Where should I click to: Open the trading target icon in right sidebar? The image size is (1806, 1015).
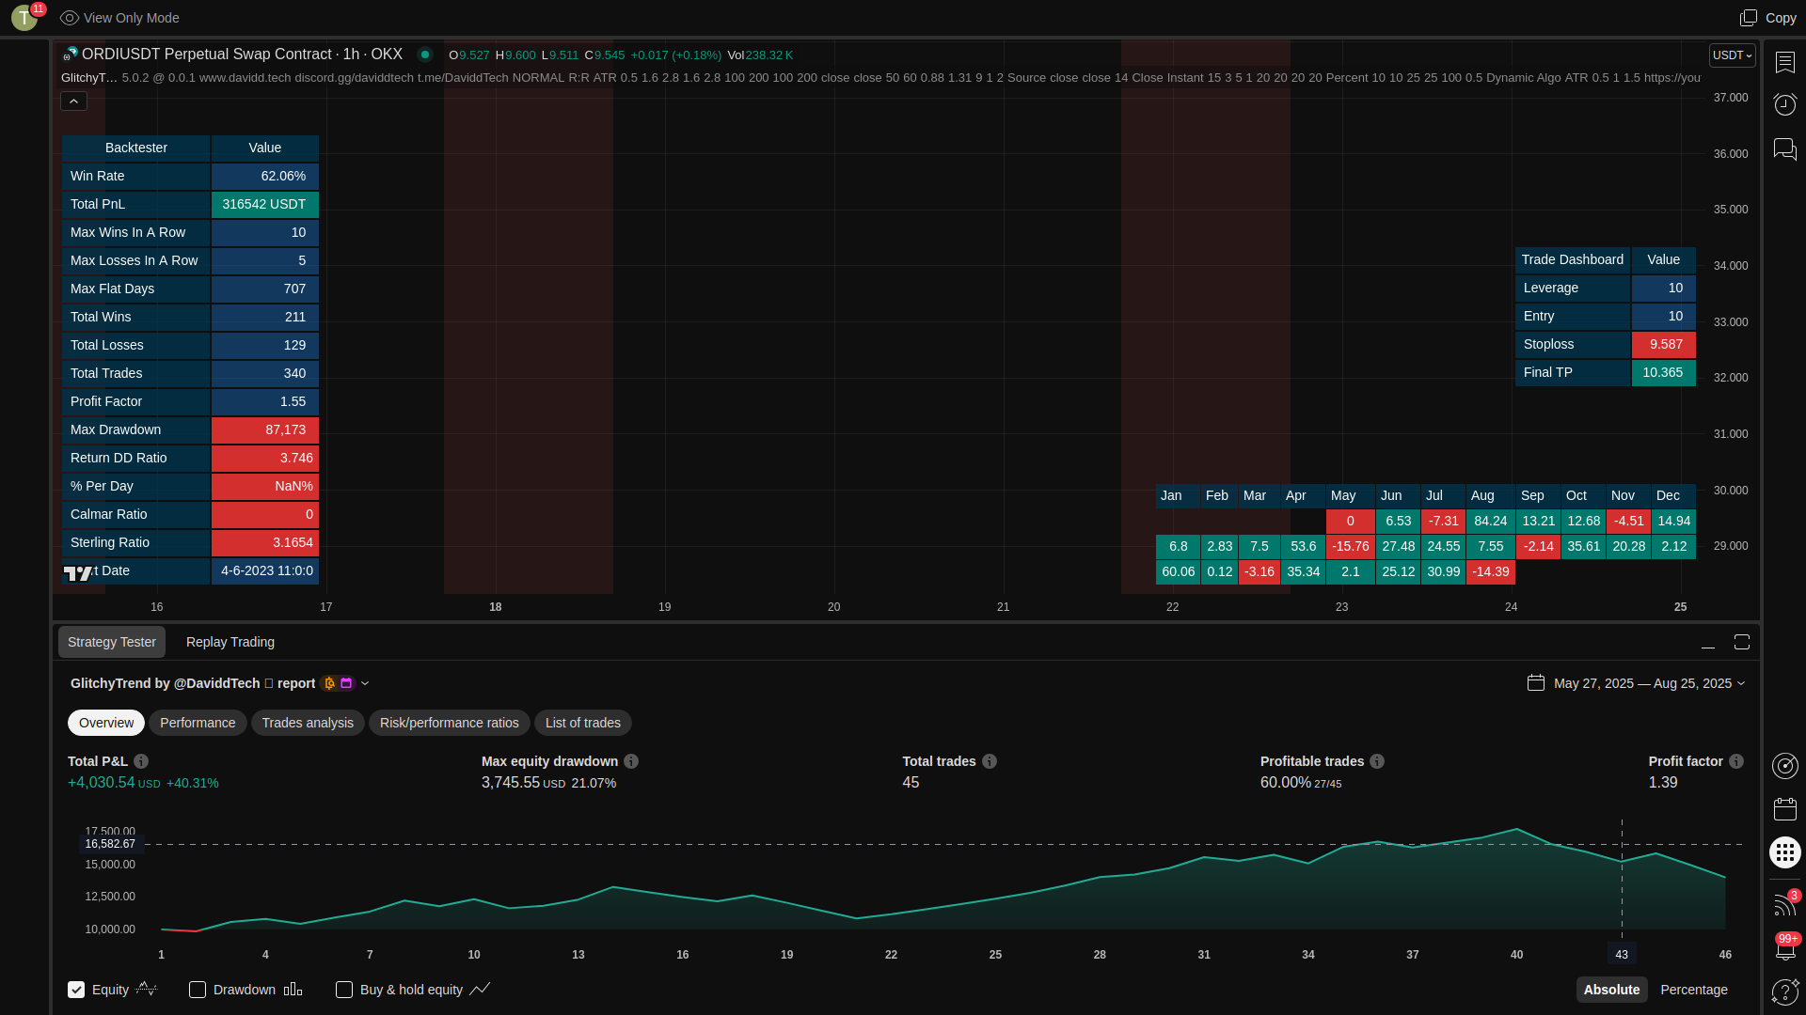click(1785, 766)
